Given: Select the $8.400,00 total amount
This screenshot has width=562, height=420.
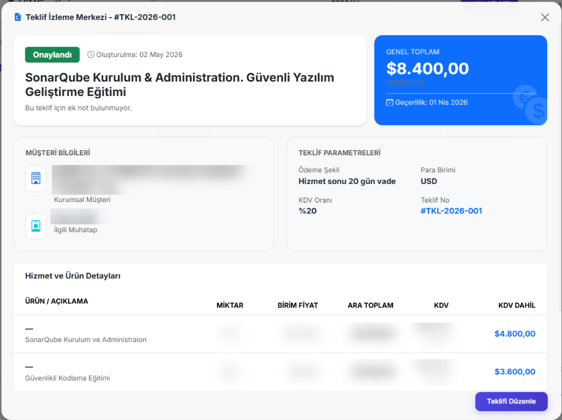Looking at the screenshot, I should (x=427, y=69).
